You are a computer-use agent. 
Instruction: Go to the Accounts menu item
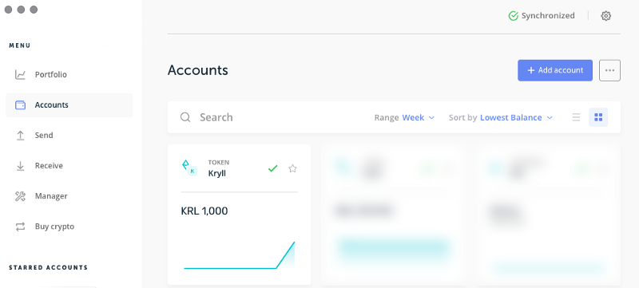coord(69,105)
